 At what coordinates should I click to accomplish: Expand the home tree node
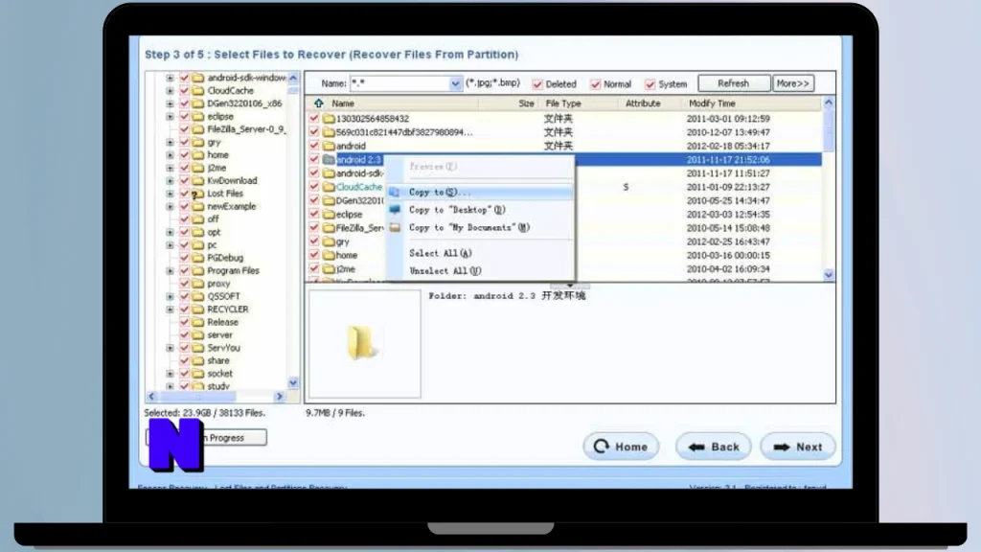171,155
